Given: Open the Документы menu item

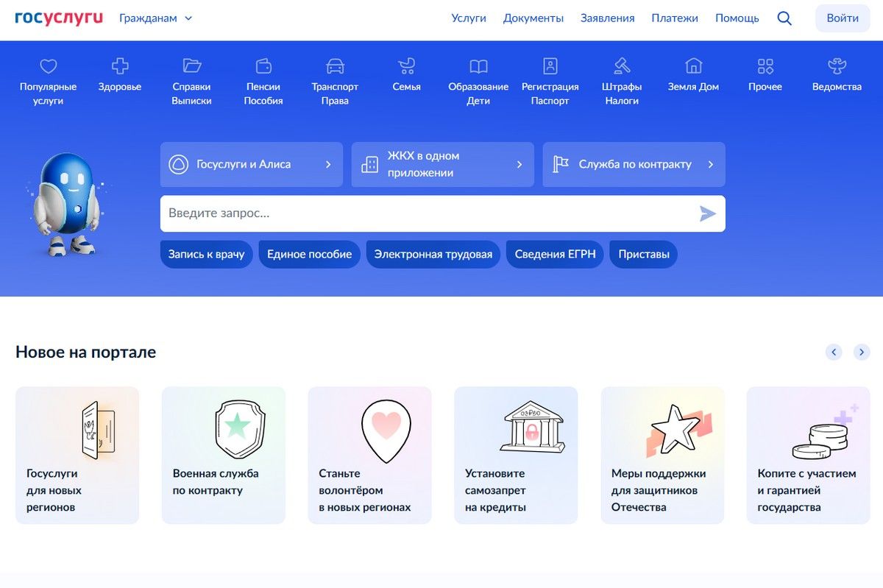Looking at the screenshot, I should coord(533,18).
